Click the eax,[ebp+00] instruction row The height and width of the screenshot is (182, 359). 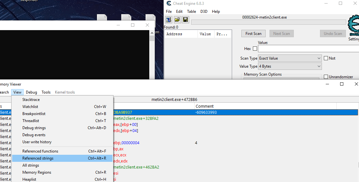click(x=125, y=125)
